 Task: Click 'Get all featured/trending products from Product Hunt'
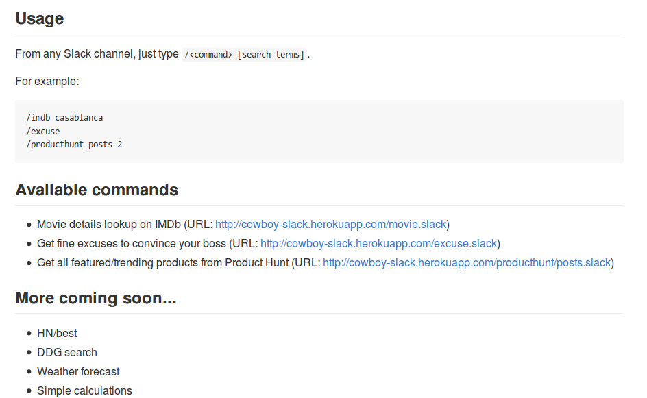[x=163, y=263]
